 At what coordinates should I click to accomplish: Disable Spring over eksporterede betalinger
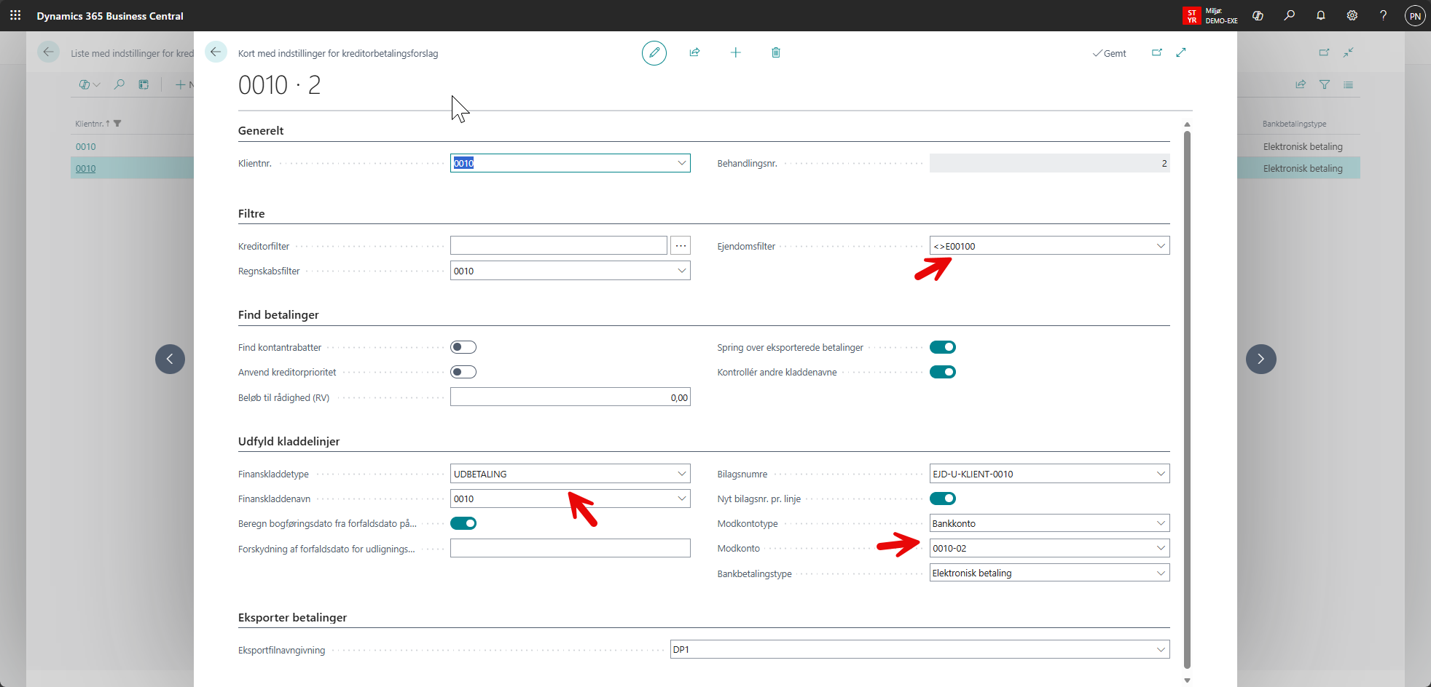[x=942, y=347]
